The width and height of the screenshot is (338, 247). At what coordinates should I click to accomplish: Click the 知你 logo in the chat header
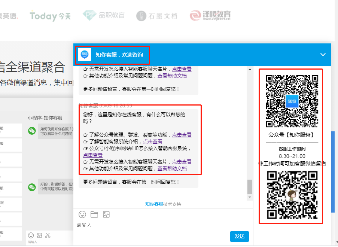[x=85, y=55]
